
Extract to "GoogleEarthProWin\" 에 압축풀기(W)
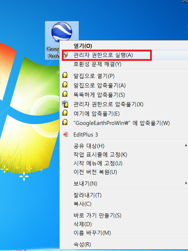pos(121,123)
